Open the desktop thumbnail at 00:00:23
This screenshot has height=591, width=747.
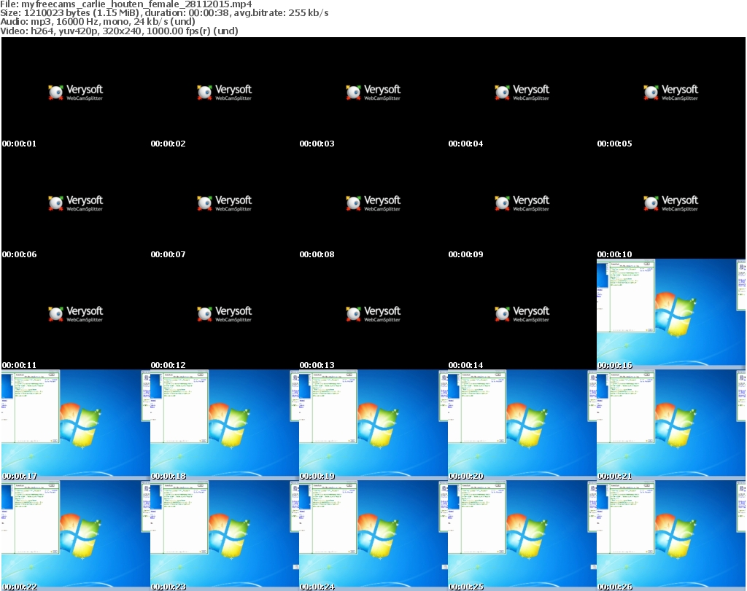point(225,536)
